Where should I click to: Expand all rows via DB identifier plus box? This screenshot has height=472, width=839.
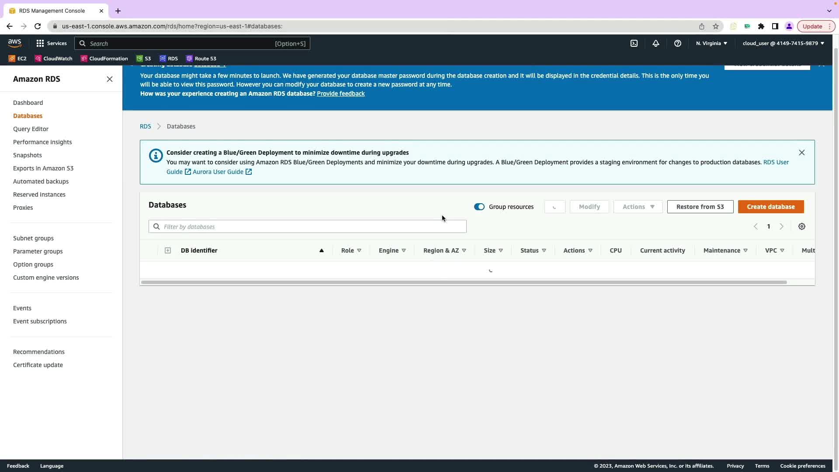tap(168, 250)
